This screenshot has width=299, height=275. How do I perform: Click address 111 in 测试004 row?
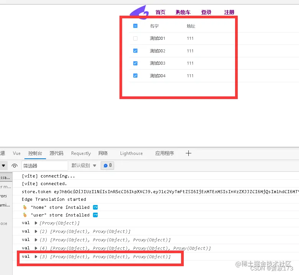click(x=190, y=76)
